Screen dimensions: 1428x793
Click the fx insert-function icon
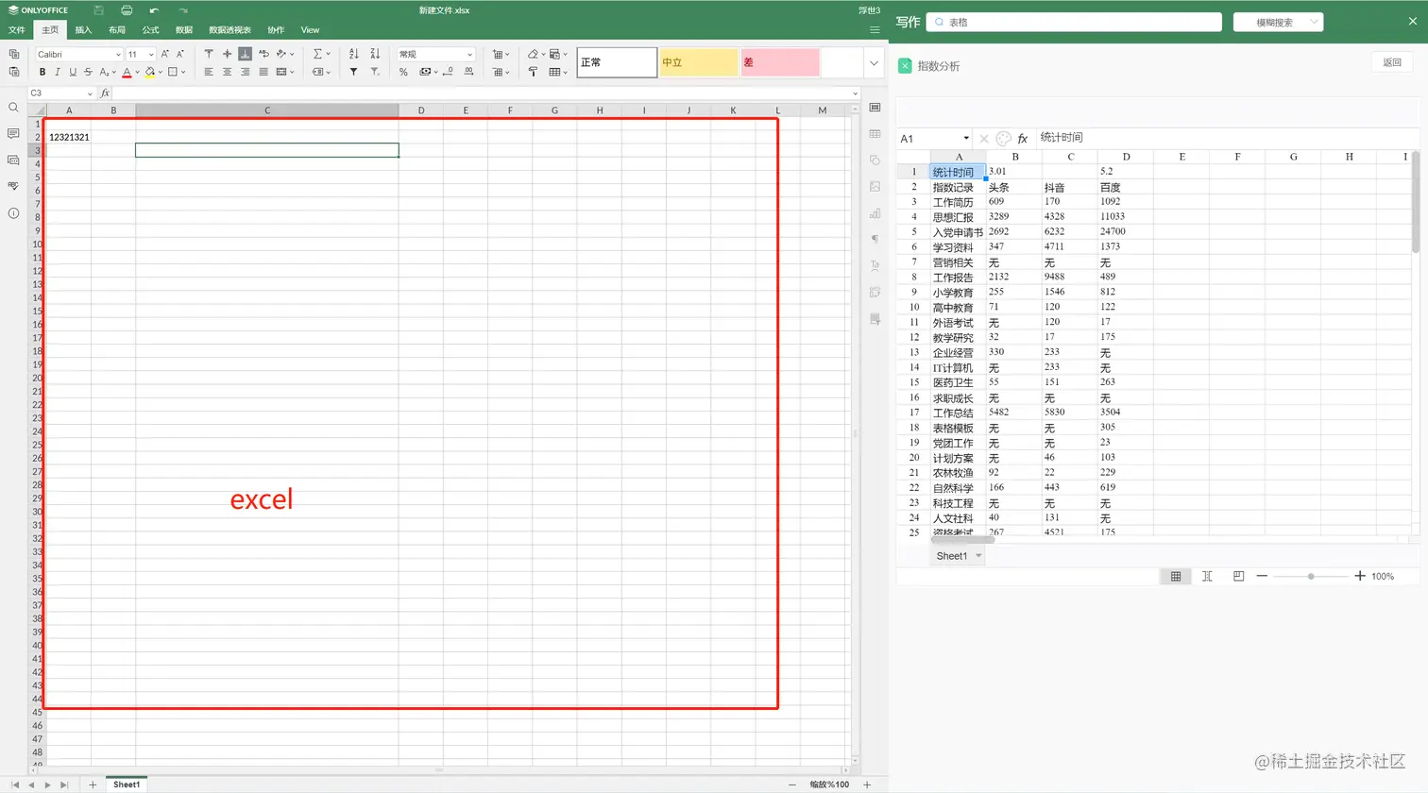click(105, 93)
